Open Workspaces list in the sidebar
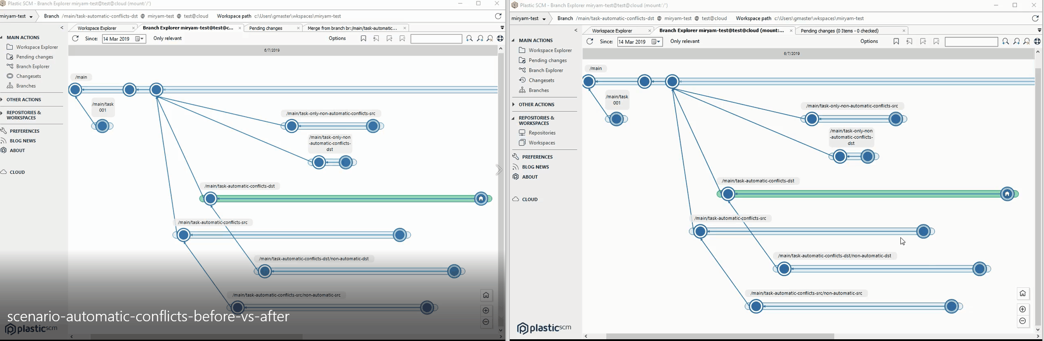 pyautogui.click(x=541, y=143)
